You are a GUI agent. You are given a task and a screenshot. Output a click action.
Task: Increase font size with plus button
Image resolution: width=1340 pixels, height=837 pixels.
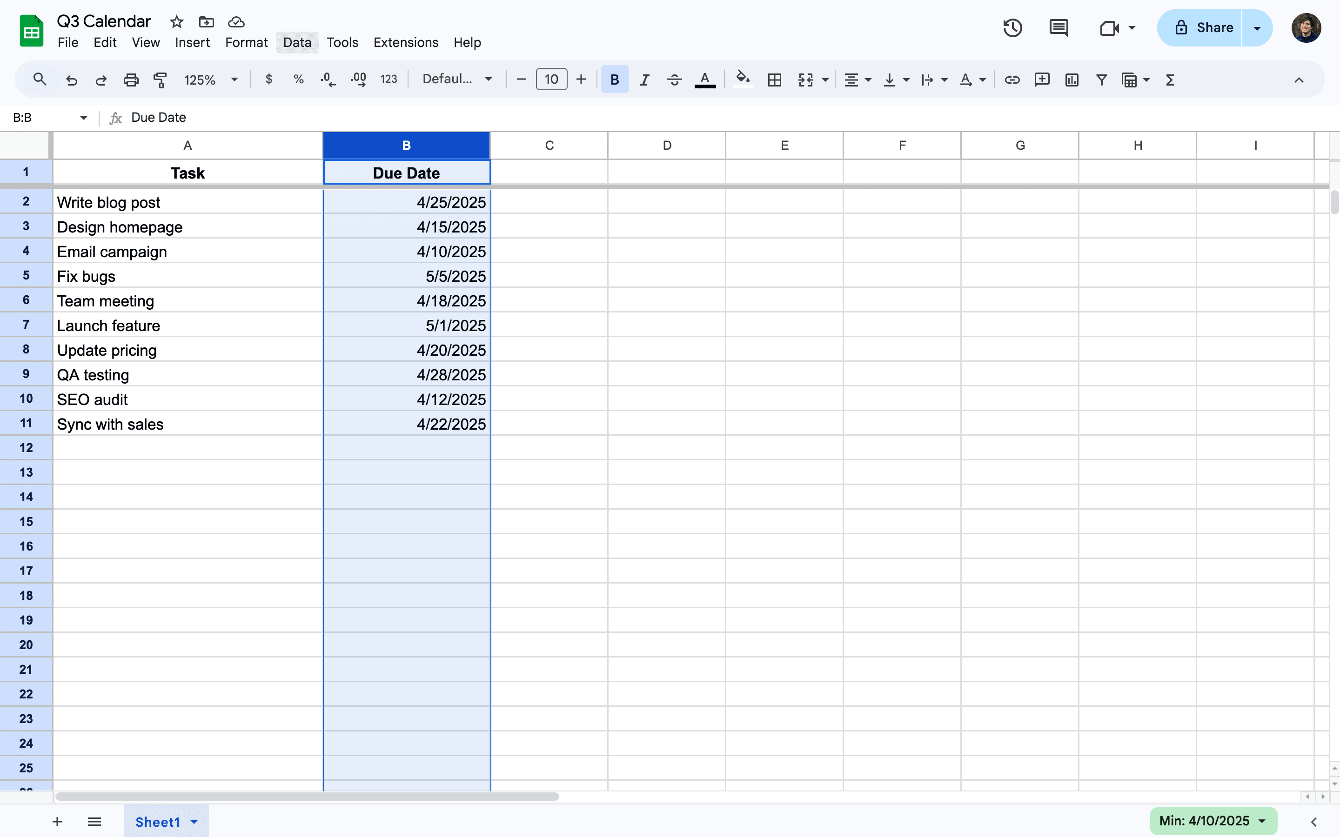(x=581, y=80)
